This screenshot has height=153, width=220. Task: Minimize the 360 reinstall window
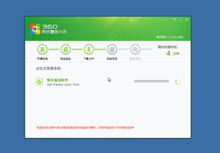pyautogui.click(x=180, y=20)
